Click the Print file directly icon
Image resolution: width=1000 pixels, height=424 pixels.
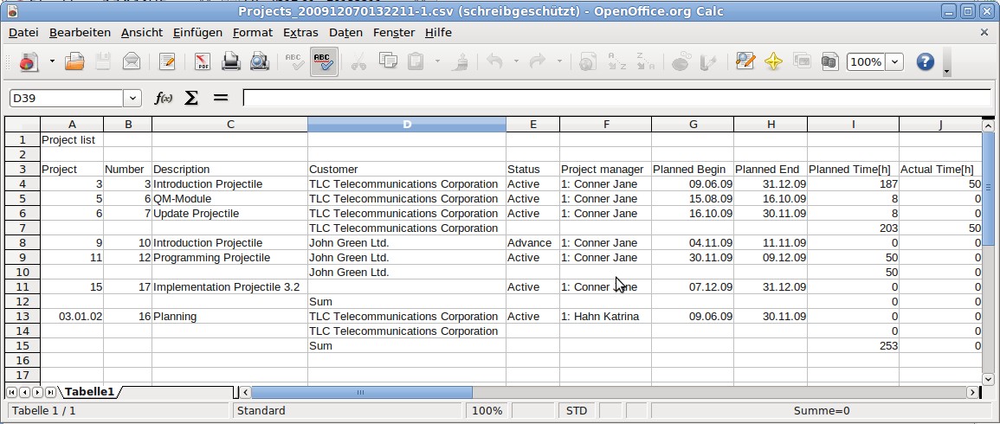pyautogui.click(x=230, y=61)
